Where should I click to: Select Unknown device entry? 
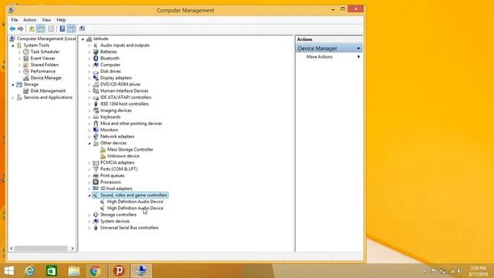click(123, 156)
